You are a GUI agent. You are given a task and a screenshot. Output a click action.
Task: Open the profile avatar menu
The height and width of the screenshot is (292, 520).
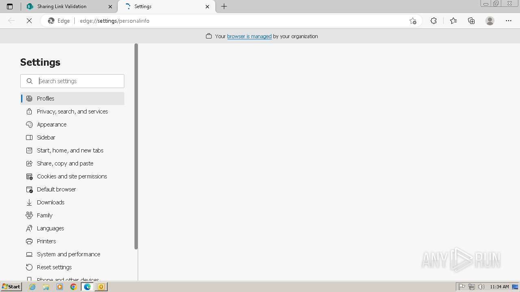(490, 21)
